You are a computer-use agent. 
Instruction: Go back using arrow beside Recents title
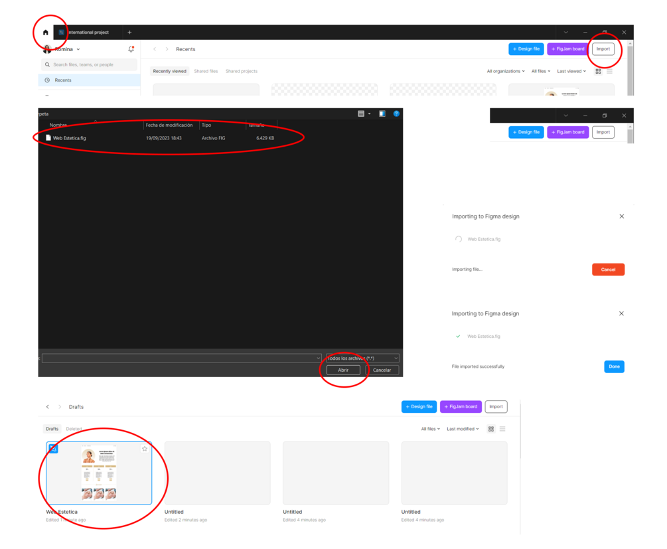pos(155,49)
